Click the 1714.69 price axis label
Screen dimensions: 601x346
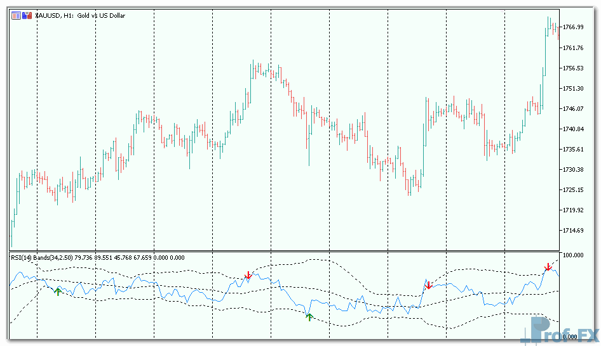[573, 231]
